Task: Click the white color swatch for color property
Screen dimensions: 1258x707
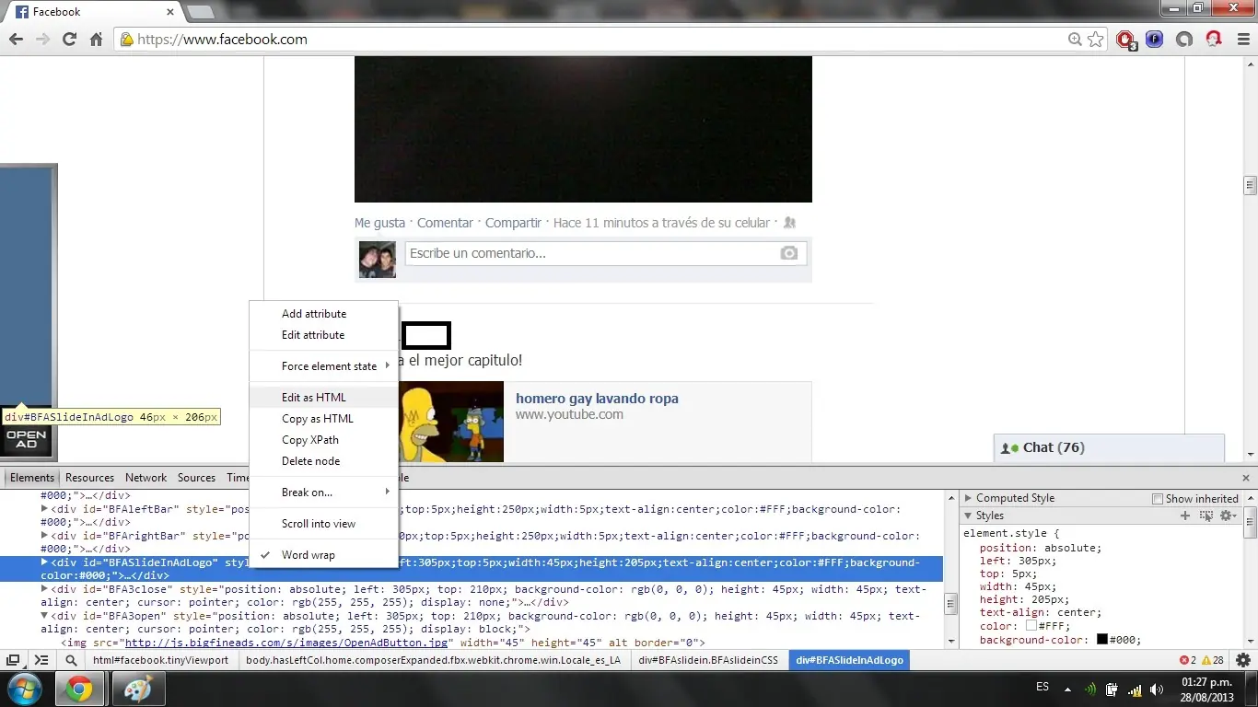Action: (x=1031, y=626)
